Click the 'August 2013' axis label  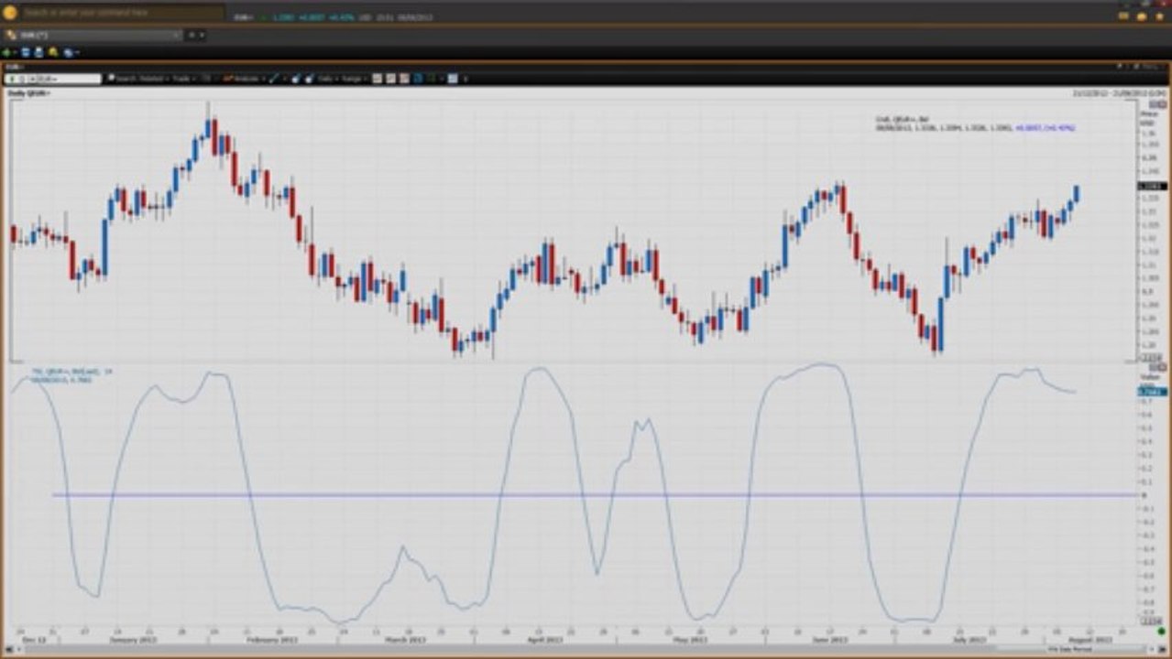coord(1091,641)
